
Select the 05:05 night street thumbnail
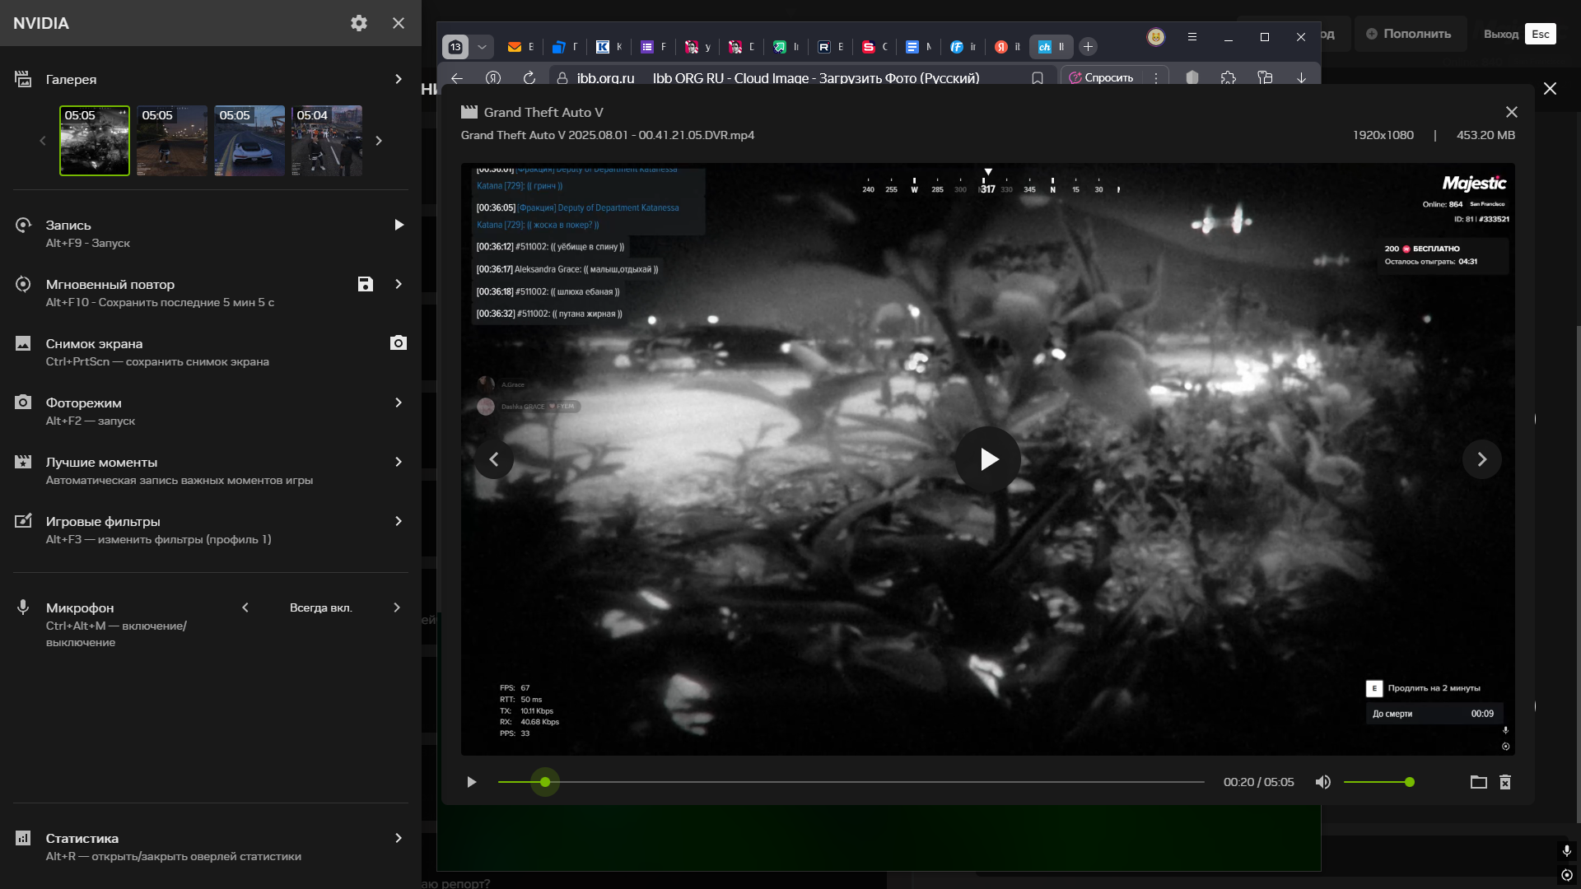click(x=172, y=141)
